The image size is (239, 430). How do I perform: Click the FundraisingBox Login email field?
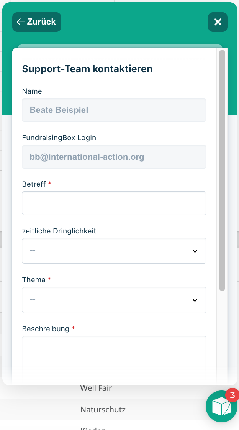114,157
